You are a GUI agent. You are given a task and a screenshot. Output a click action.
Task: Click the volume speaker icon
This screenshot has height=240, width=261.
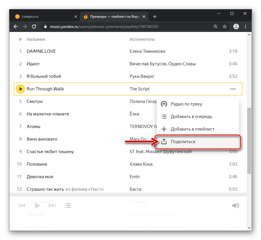pyautogui.click(x=235, y=206)
